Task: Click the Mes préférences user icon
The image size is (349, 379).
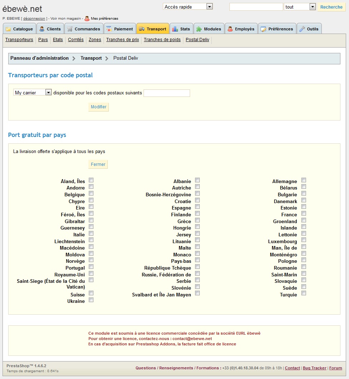Action: 87,18
